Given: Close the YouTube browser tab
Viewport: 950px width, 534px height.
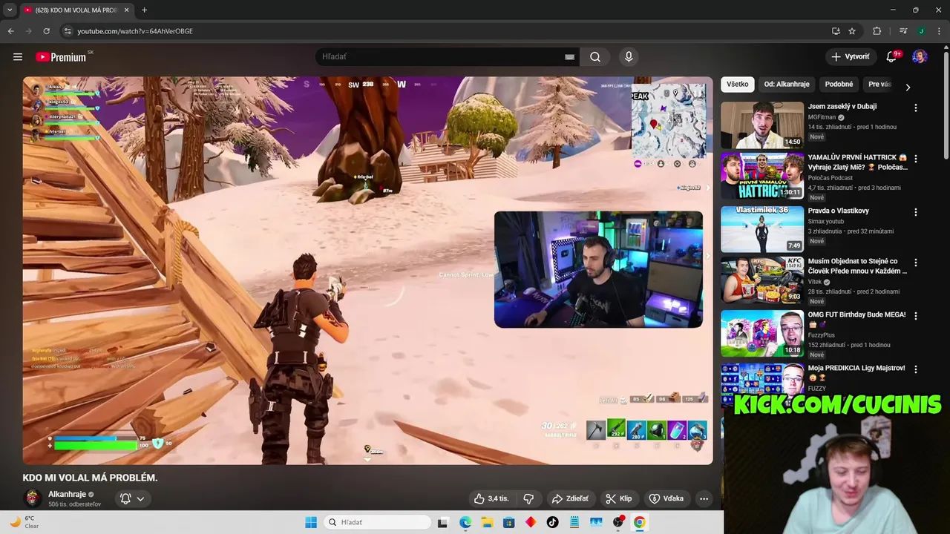Looking at the screenshot, I should [126, 10].
